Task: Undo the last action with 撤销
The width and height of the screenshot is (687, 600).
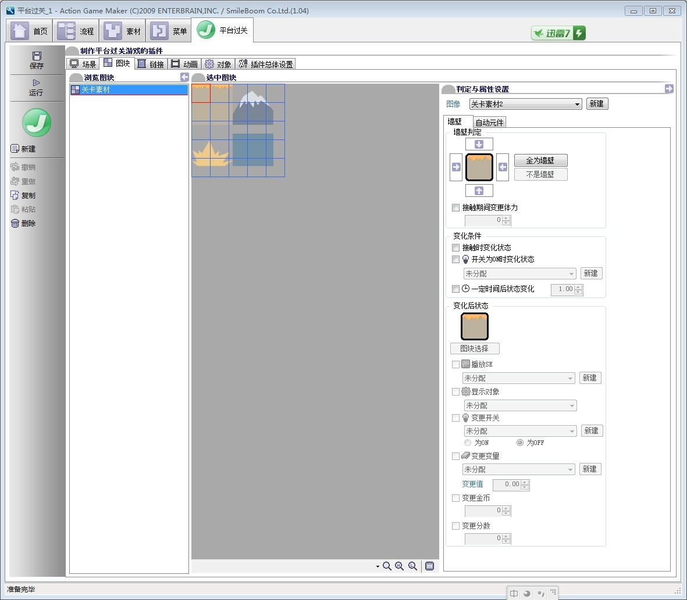Action: click(23, 167)
